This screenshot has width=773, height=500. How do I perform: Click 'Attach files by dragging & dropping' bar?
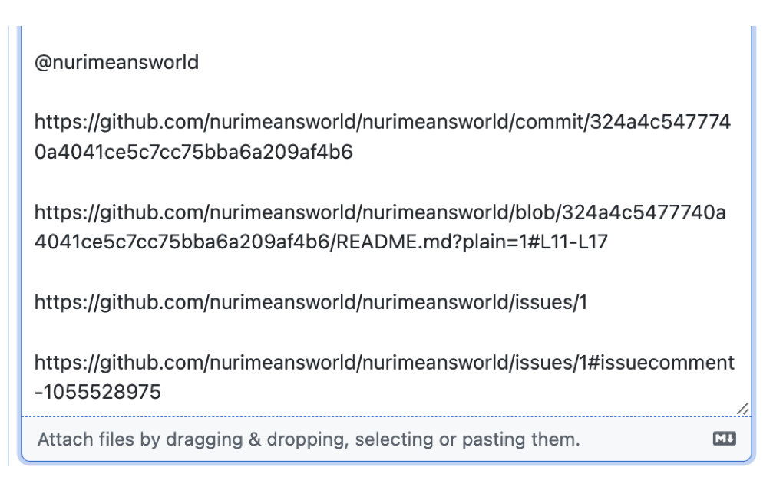point(387,439)
